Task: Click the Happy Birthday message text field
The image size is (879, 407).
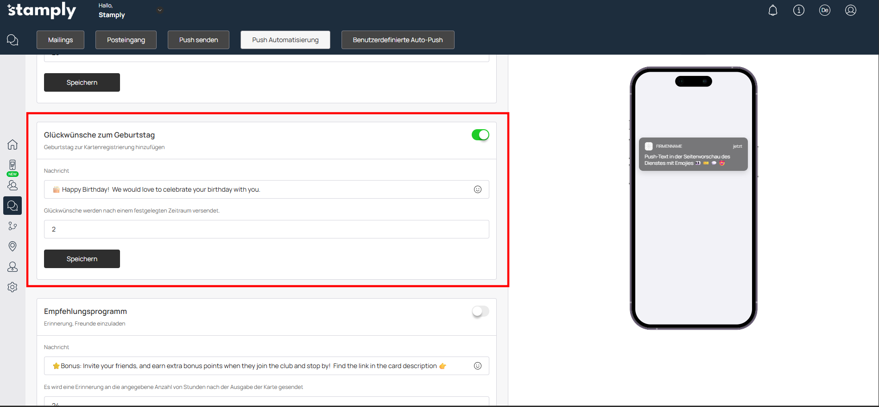Action: click(x=259, y=189)
